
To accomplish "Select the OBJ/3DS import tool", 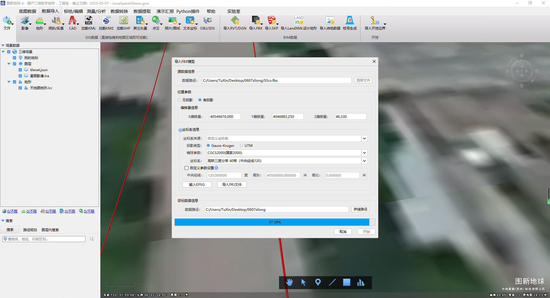I will click(x=207, y=23).
